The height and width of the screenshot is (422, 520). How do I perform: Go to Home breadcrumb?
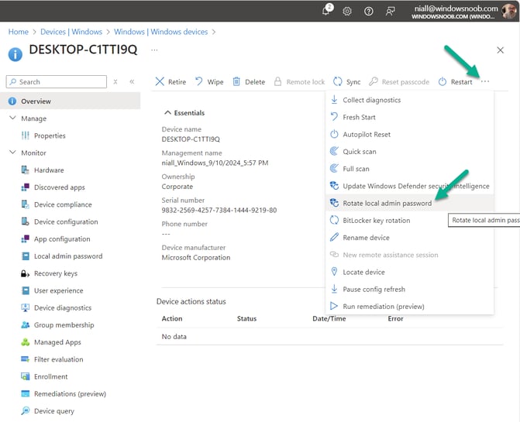point(19,32)
